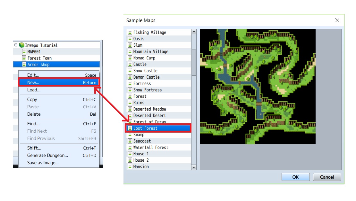Choose Find... from the context menu
The image size is (356, 201).
pos(59,124)
